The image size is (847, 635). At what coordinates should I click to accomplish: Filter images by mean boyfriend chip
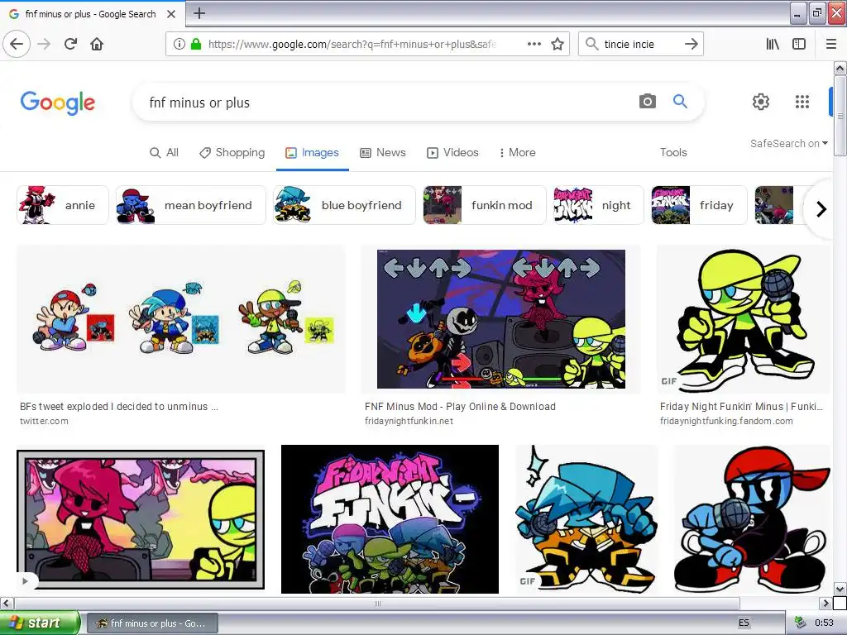click(191, 205)
